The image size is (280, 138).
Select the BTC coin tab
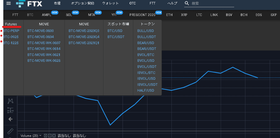[30, 15]
